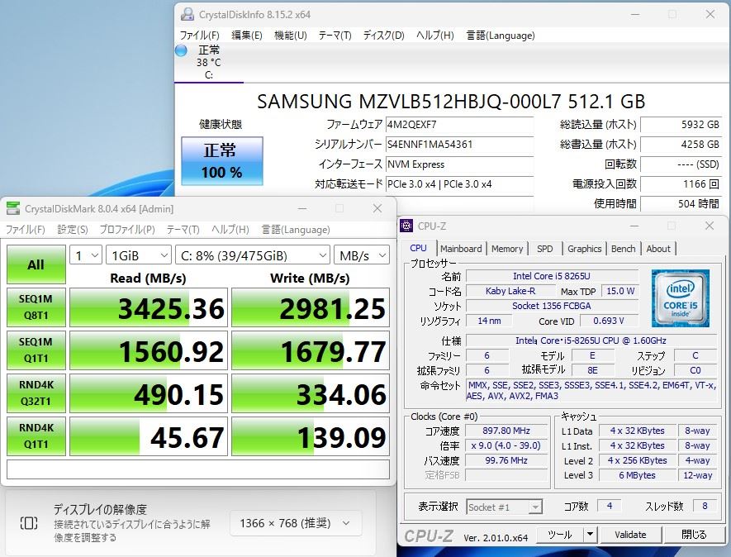Select the C: drive temperature 38 °C entry
This screenshot has width=731, height=557.
(208, 62)
